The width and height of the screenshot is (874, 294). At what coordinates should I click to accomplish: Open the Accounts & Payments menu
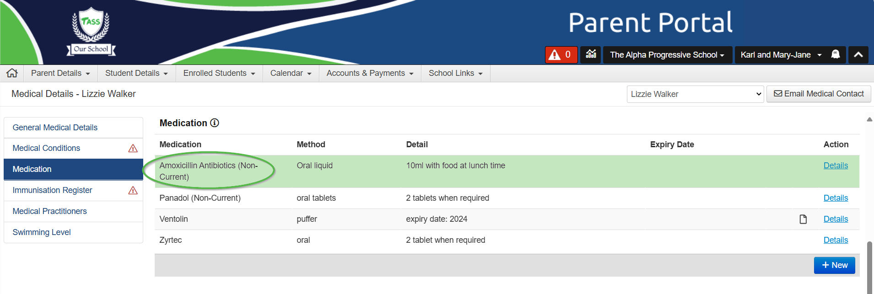click(370, 73)
